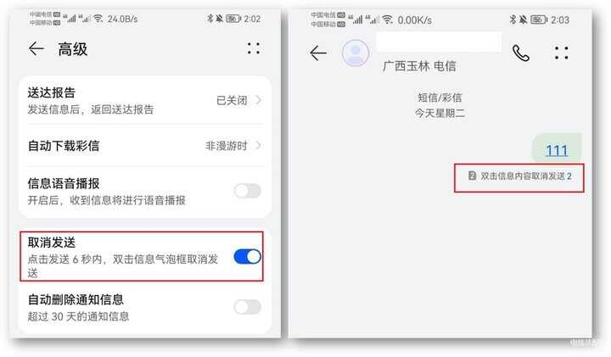
Task: Turn off the 取消发送 switch
Action: pyautogui.click(x=248, y=257)
